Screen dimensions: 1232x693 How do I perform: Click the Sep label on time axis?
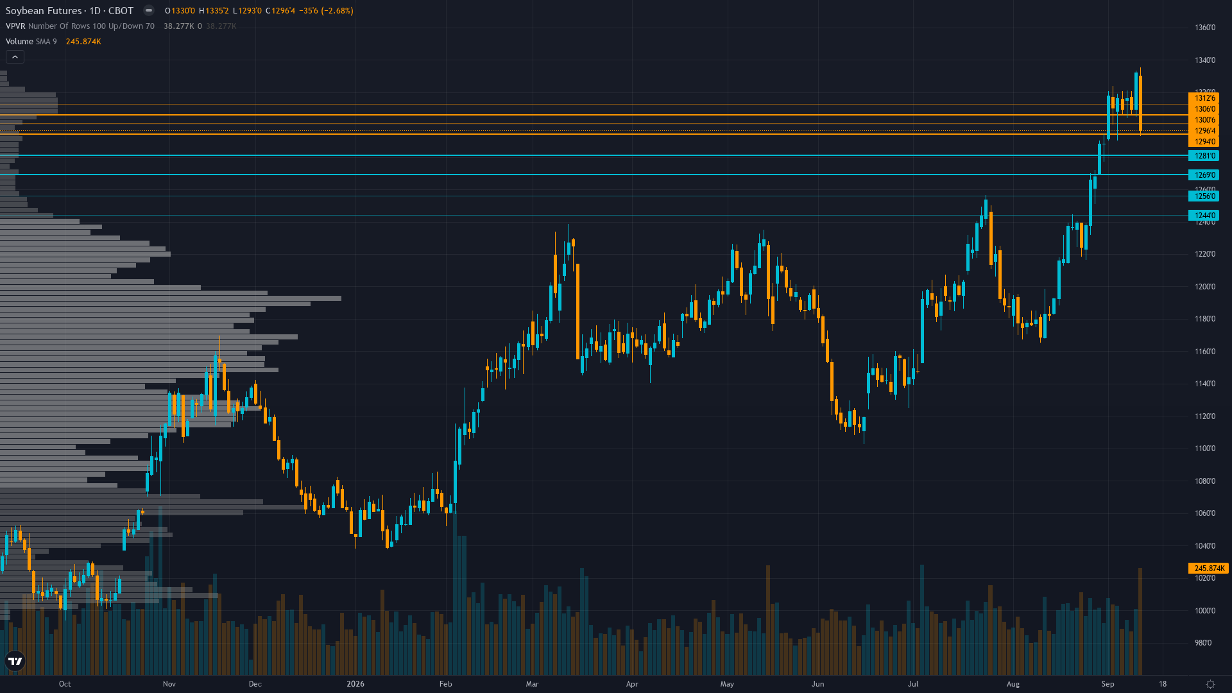(x=1108, y=684)
